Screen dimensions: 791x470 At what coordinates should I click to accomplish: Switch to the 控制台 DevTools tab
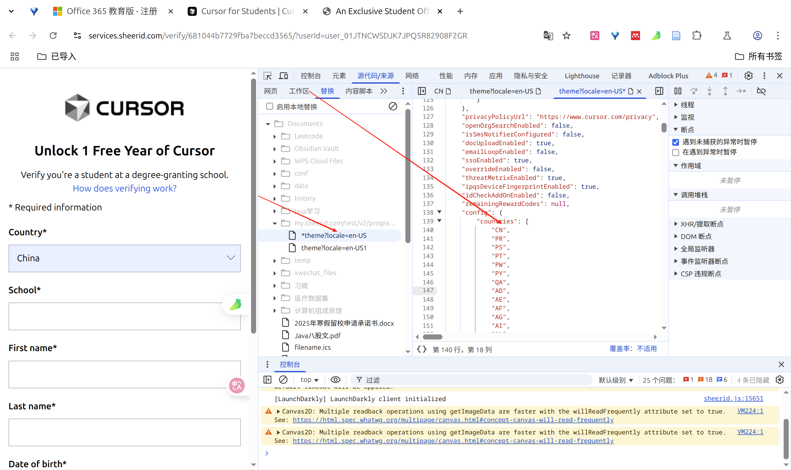coord(311,76)
